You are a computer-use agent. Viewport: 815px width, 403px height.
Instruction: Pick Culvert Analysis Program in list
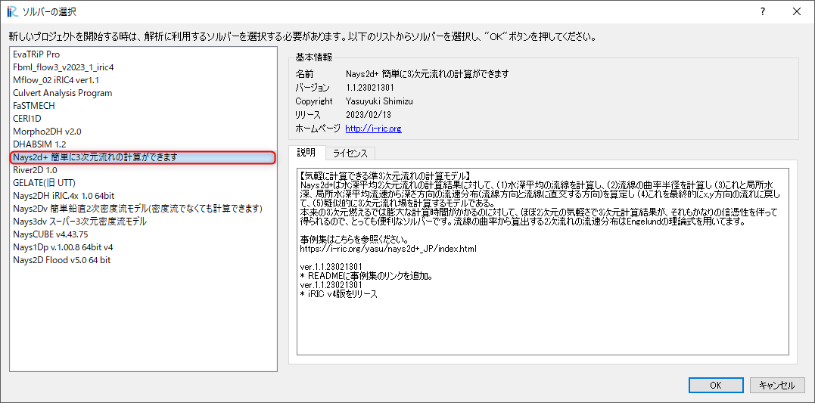click(x=62, y=93)
